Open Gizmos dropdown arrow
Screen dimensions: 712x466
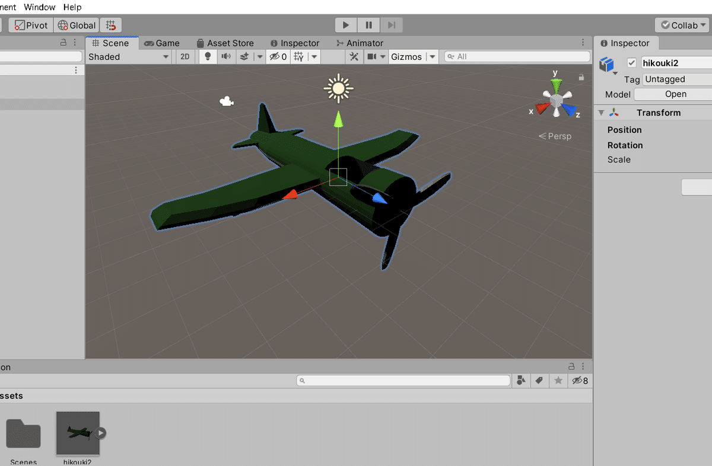[433, 57]
